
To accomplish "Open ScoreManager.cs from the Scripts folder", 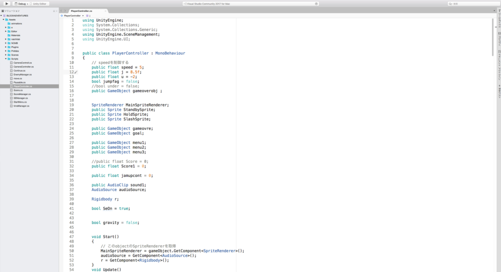I will click(x=22, y=94).
